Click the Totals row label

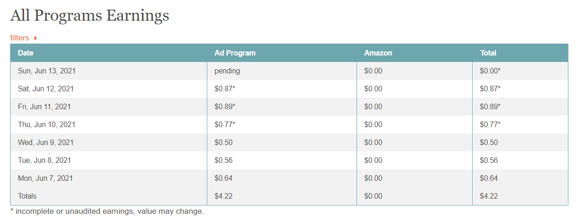[27, 196]
